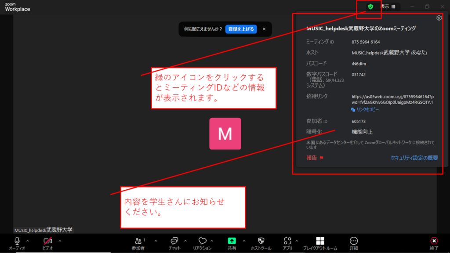Expand the participants options chevron
Screen dimensions: 450x253
[156, 241]
